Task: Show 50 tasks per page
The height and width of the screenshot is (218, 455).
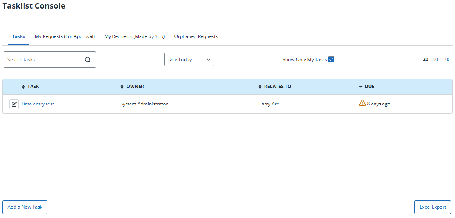Action: click(435, 60)
